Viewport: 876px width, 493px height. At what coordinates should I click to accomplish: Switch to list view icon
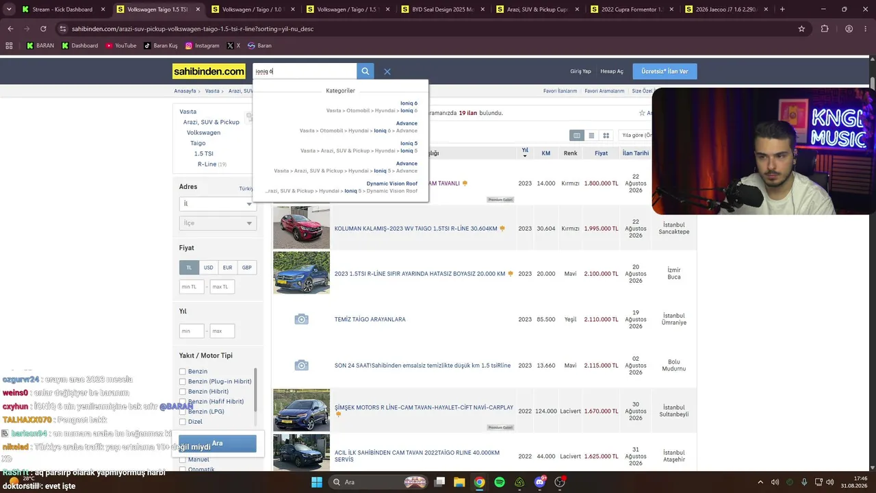[591, 136]
